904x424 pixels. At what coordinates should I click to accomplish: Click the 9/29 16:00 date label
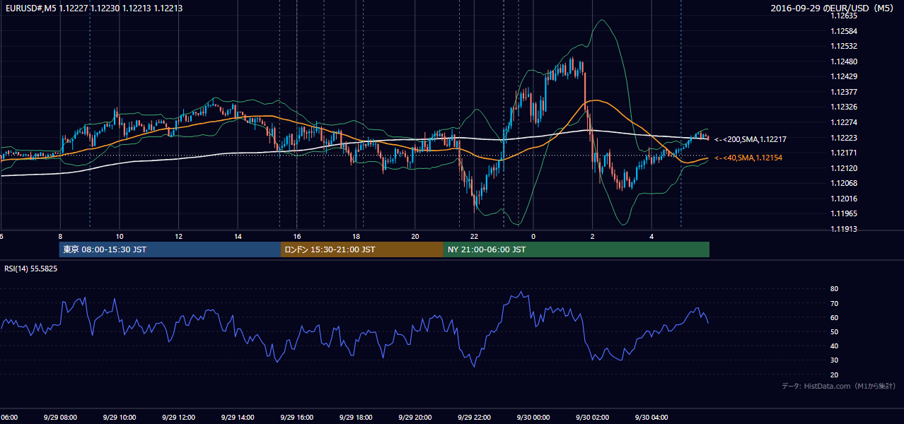pos(296,418)
